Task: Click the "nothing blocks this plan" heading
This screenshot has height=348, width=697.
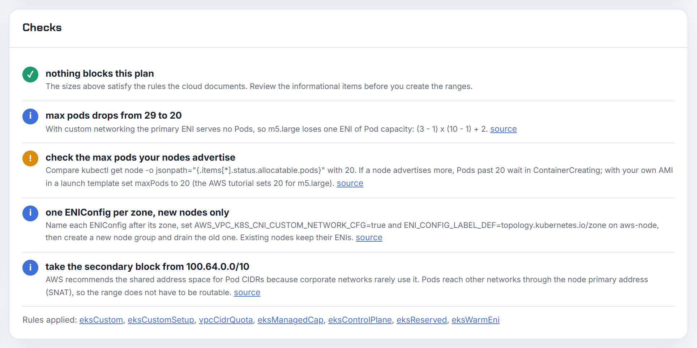Action: point(100,73)
